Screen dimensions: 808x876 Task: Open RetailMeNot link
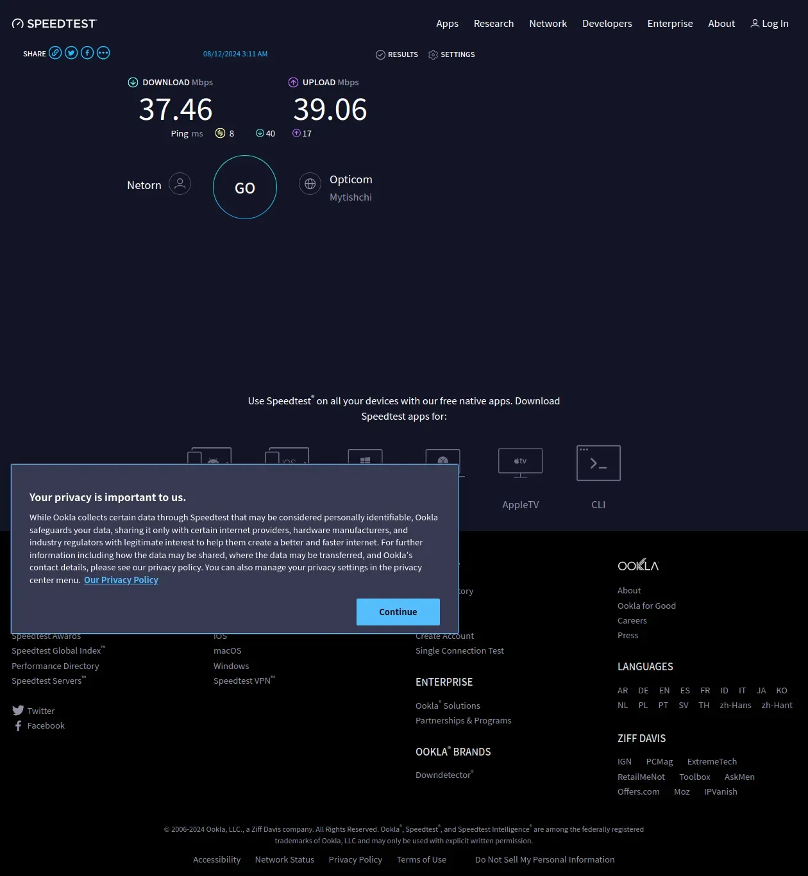(x=641, y=777)
